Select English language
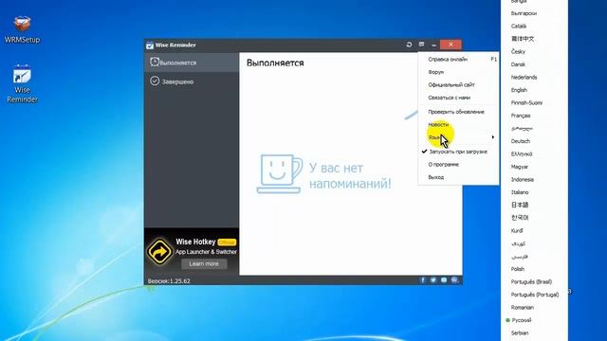Image resolution: width=607 pixels, height=341 pixels. [519, 90]
